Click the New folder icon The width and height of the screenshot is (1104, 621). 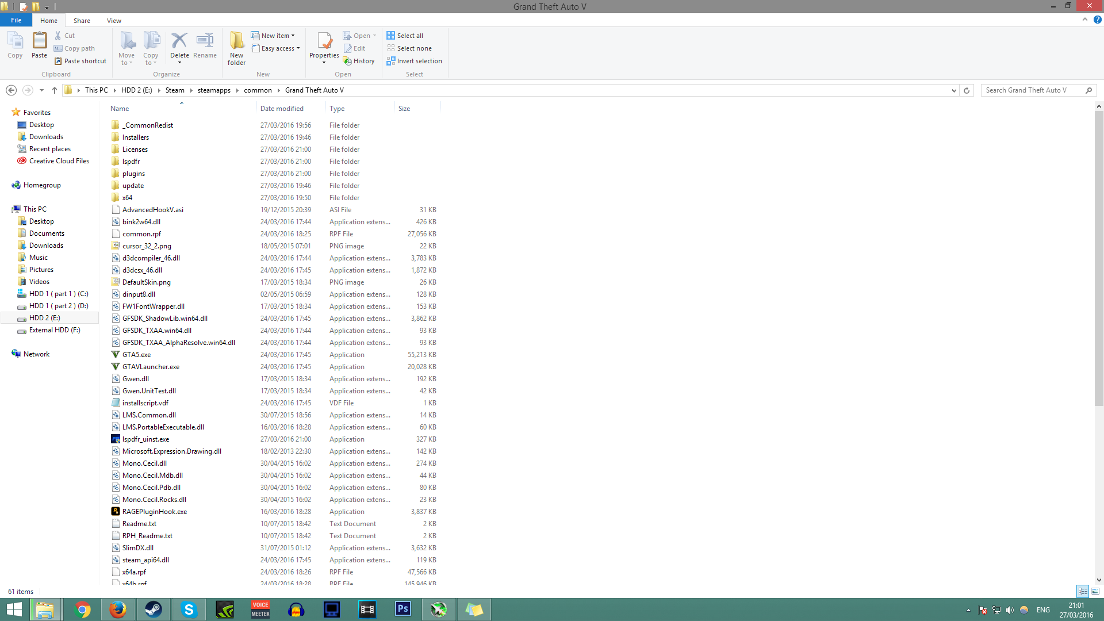tap(236, 41)
